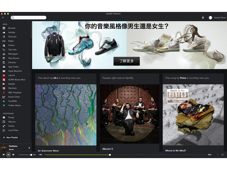
Task: Pause the current track
Action: point(9,155)
